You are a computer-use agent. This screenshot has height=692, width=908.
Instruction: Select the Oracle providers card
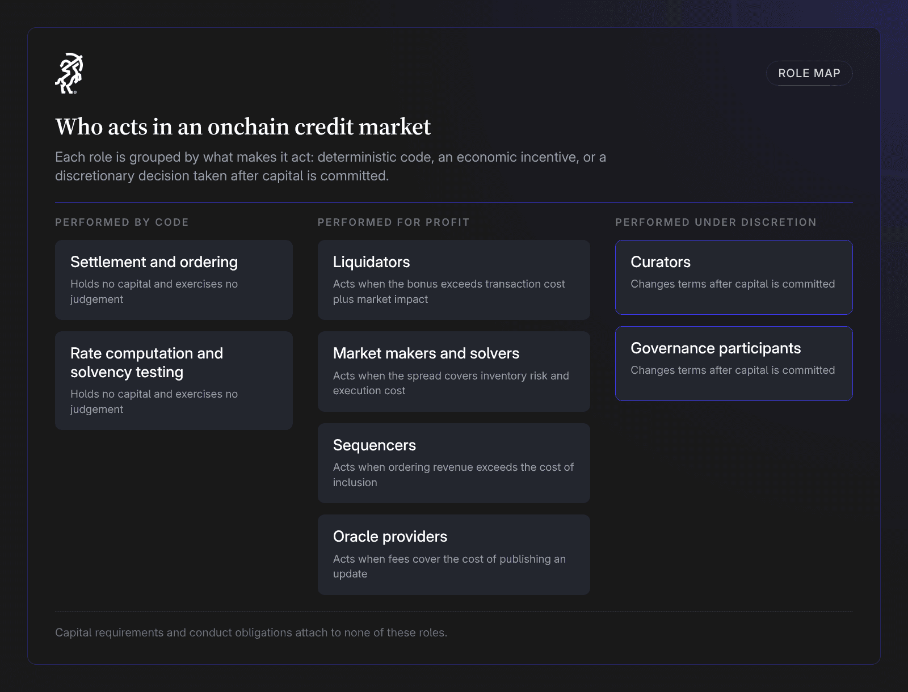[454, 555]
